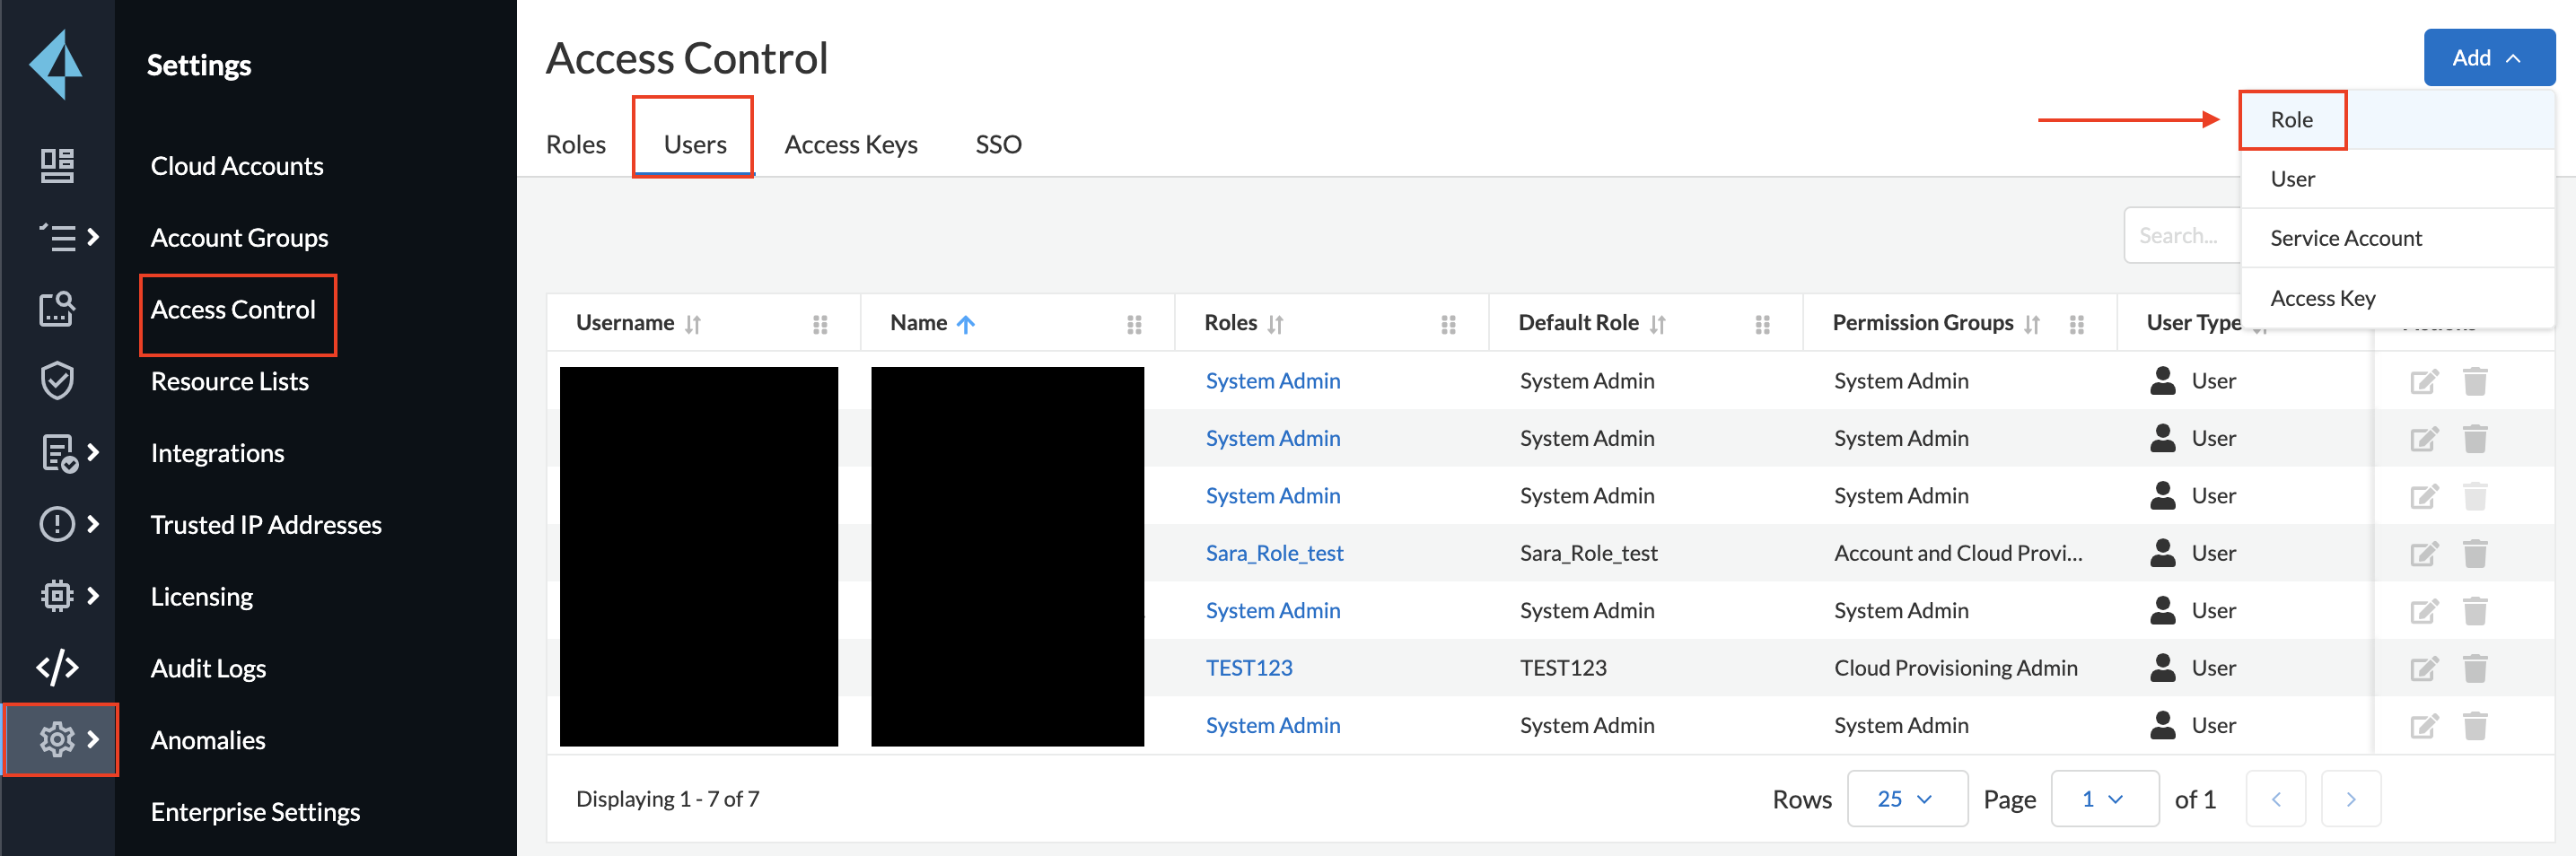The image size is (2576, 856).
Task: Go to Audit Logs settings page
Action: coord(208,668)
